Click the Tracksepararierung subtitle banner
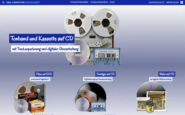 click(45, 49)
